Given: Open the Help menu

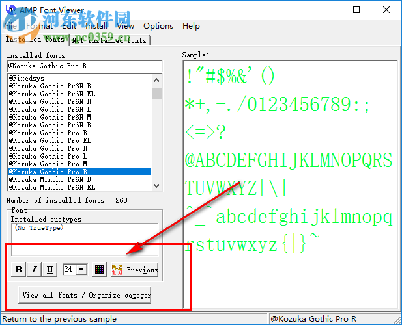Looking at the screenshot, I should (x=191, y=26).
